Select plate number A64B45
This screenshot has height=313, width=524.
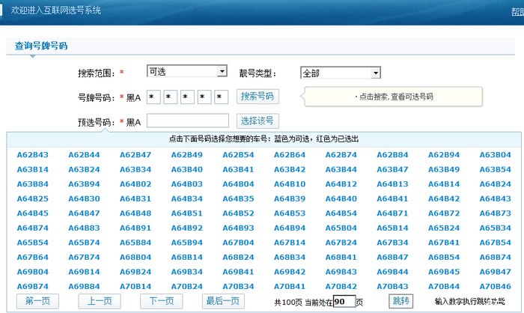33,213
